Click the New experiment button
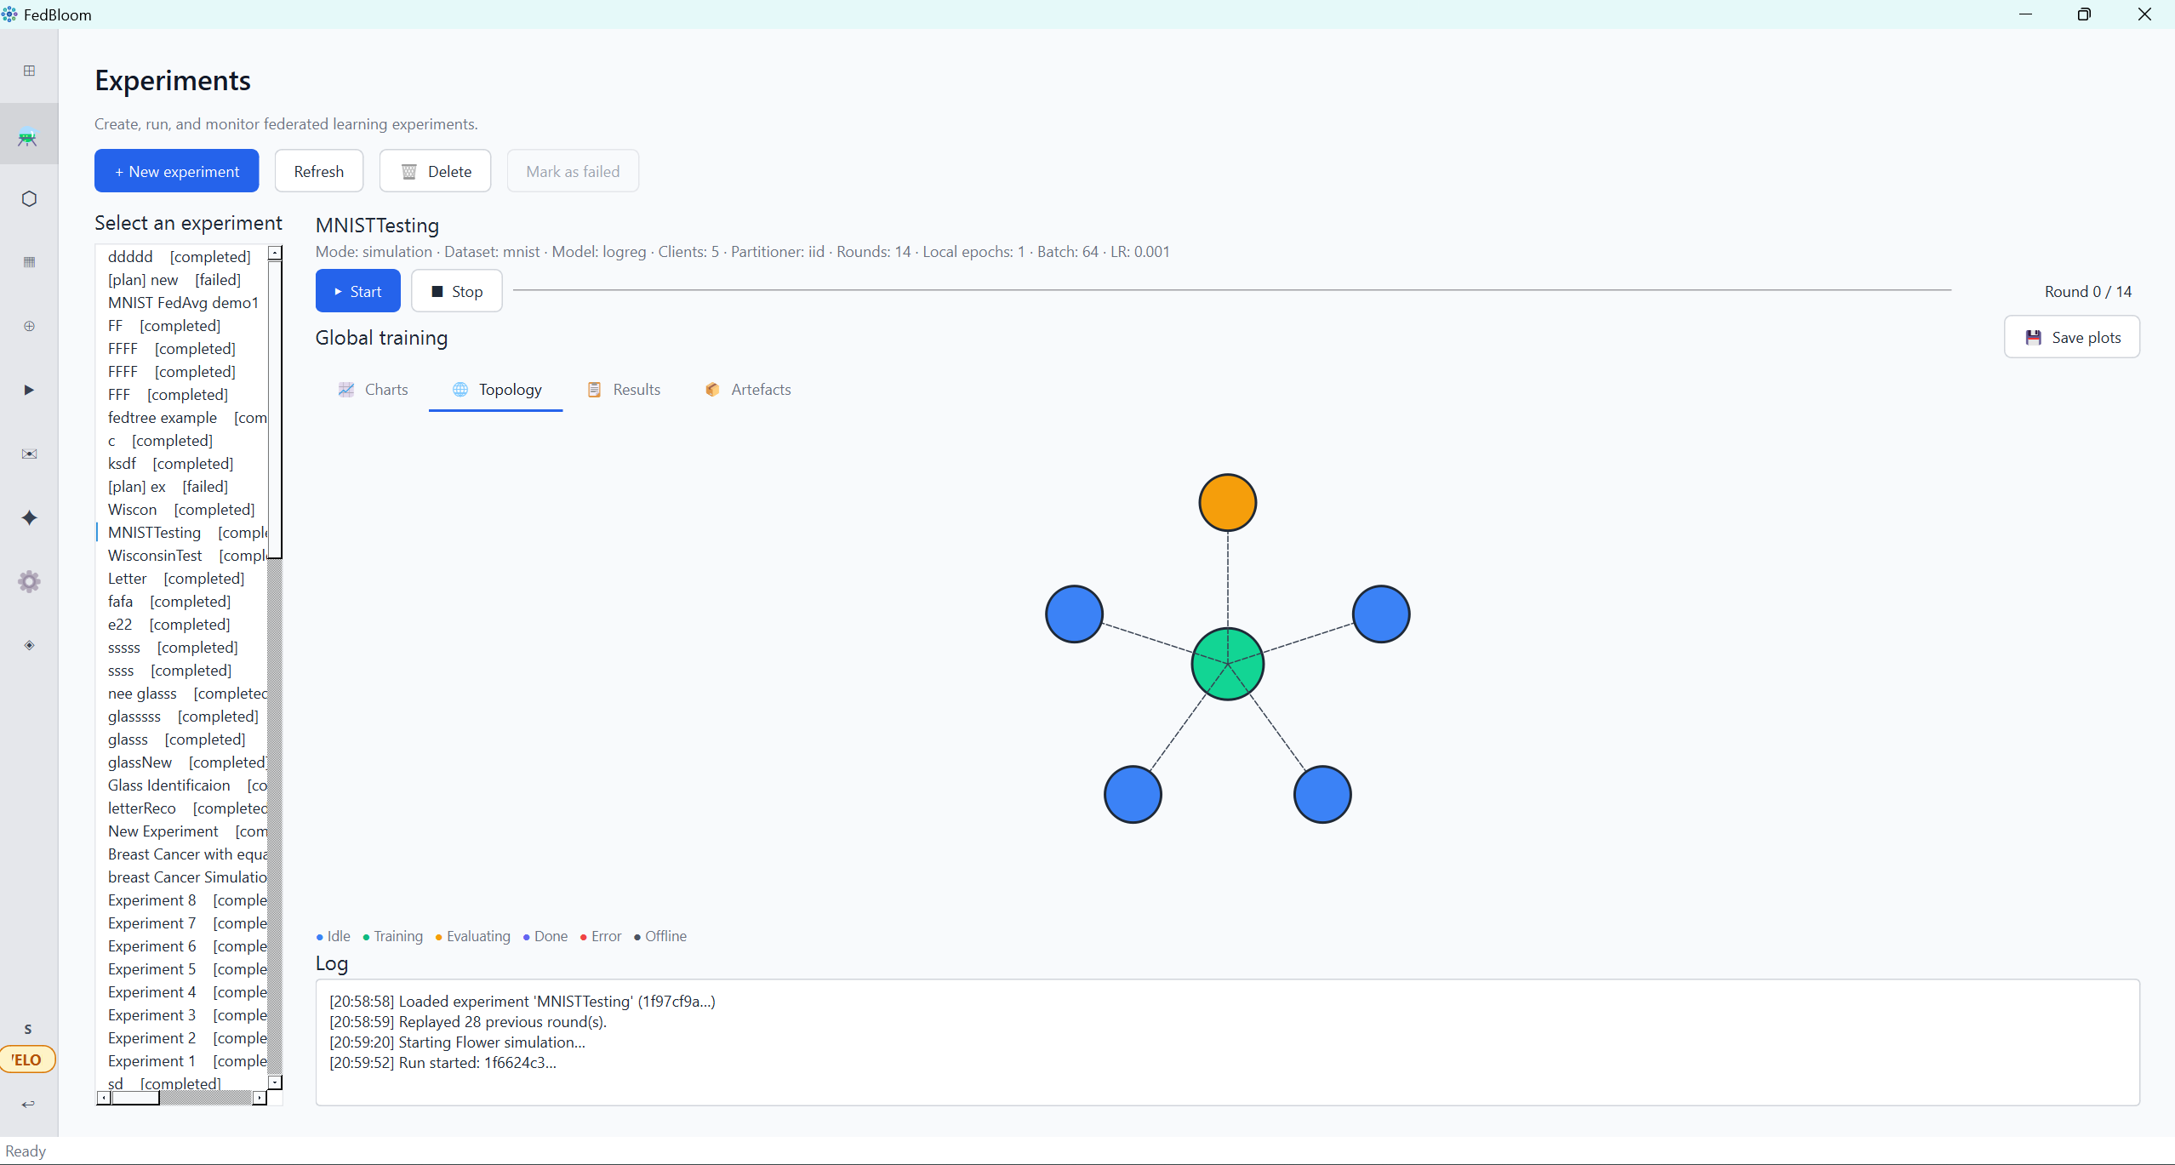Viewport: 2175px width, 1165px height. [177, 171]
